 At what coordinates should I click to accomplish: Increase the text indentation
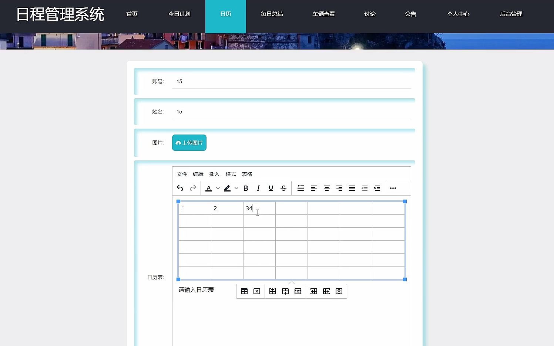(377, 188)
